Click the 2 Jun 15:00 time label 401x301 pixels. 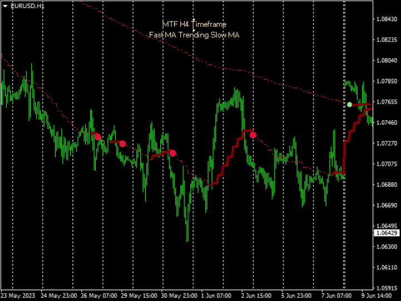click(256, 296)
